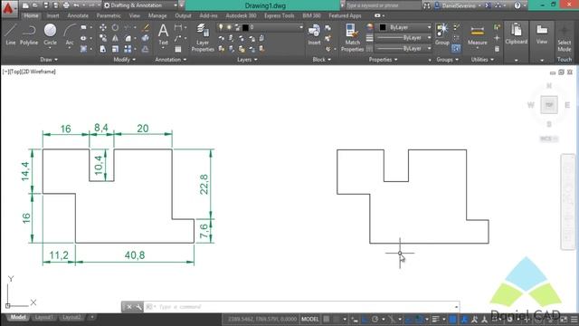This screenshot has height=326, width=579.
Task: Open the Manage ribbon tab
Action: click(x=157, y=15)
